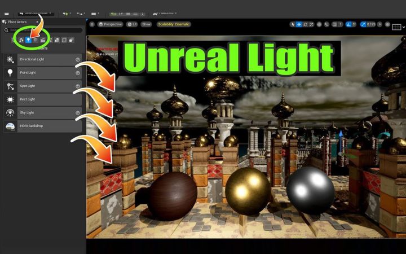Open the grid snap value 1 dropdown
The height and width of the screenshot is (254, 406).
tap(341, 24)
